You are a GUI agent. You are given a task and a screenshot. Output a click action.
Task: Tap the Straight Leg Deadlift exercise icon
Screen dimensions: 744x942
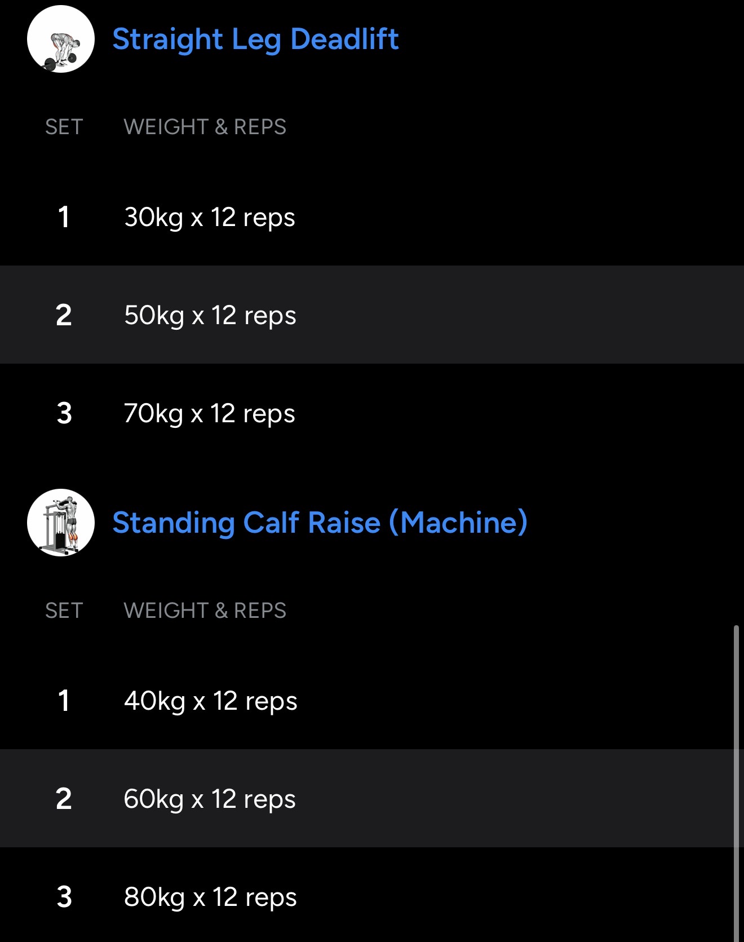(x=61, y=39)
